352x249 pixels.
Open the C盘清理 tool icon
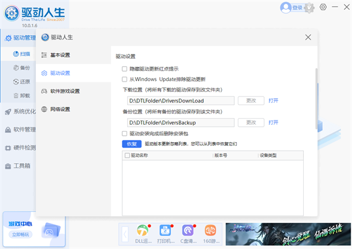(x=188, y=231)
